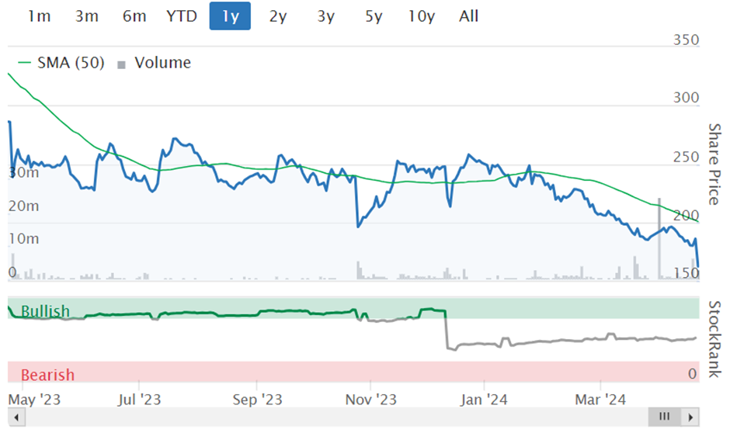Image resolution: width=730 pixels, height=433 pixels.
Task: Click the tallest grey volume spike bar
Action: 659,238
